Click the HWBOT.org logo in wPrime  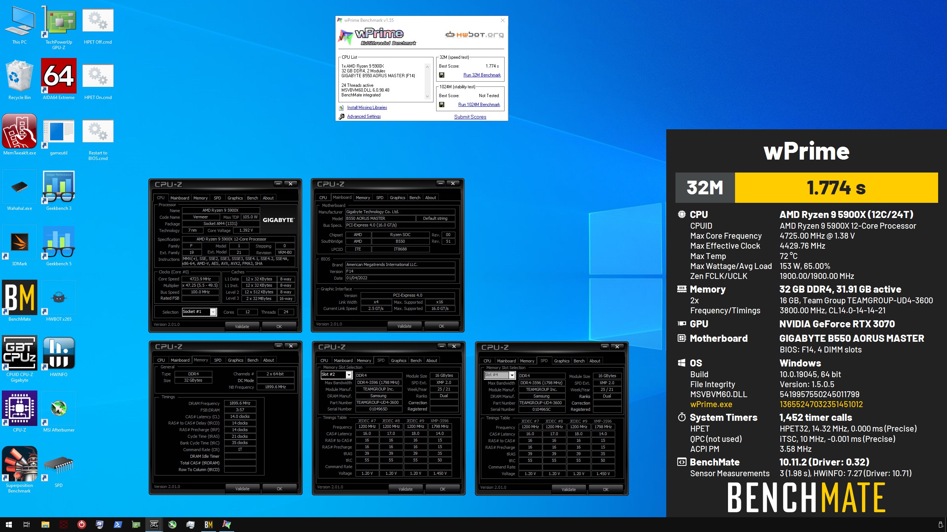(474, 35)
